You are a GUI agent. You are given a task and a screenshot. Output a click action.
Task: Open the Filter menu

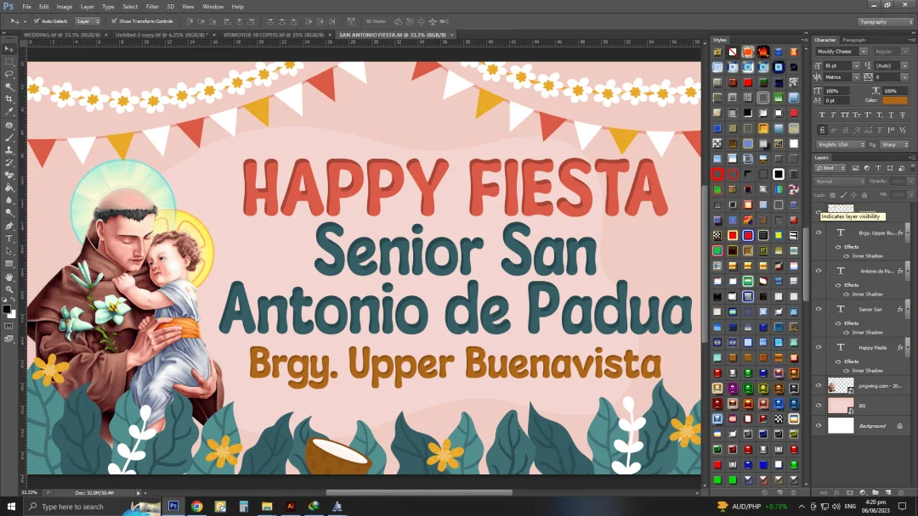[x=152, y=7]
